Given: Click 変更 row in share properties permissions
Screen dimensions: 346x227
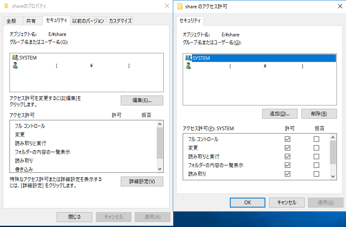Looking at the screenshot, I should point(84,134).
